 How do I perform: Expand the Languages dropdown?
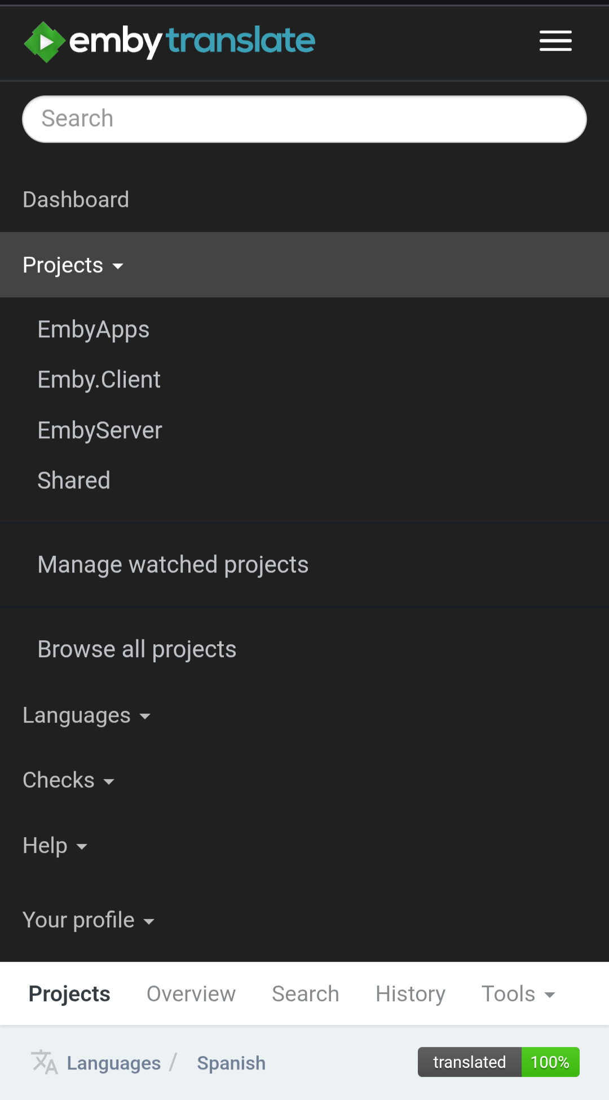86,715
